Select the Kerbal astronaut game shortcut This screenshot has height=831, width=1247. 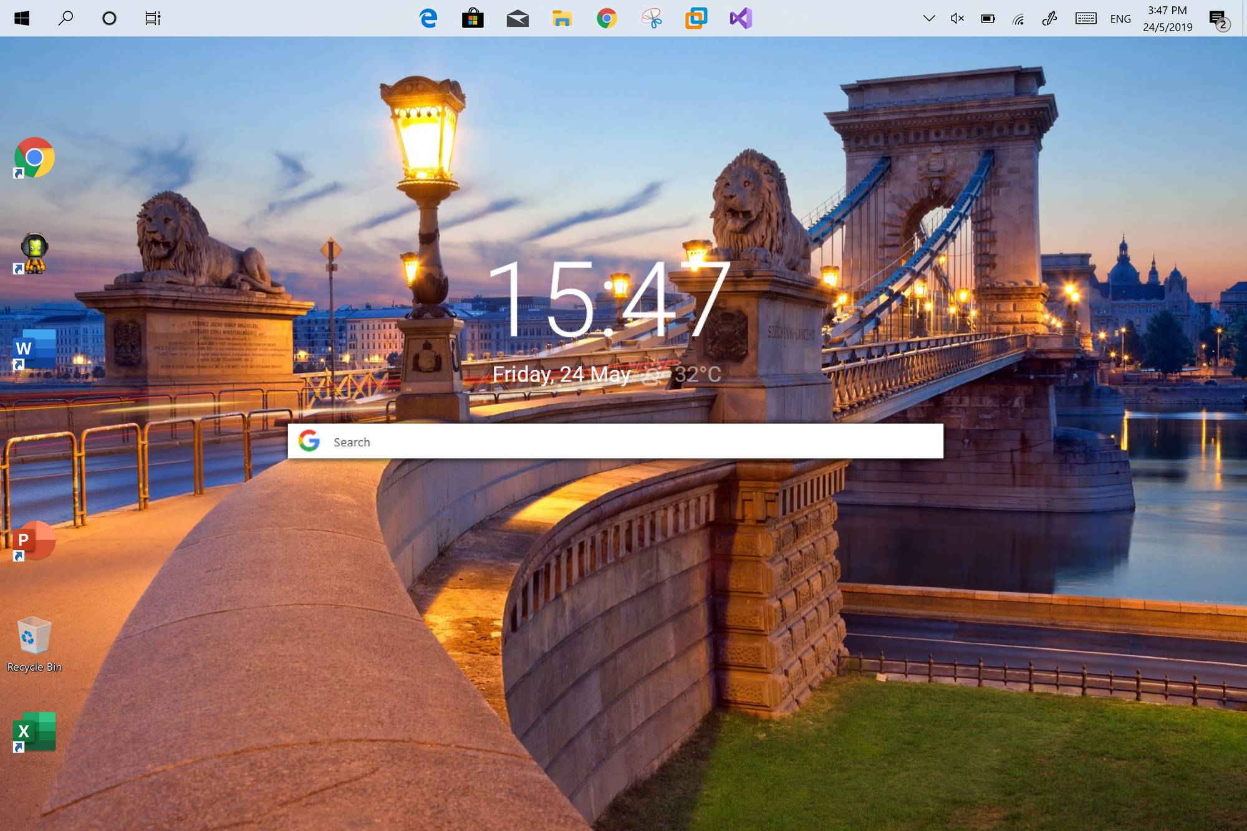point(34,253)
